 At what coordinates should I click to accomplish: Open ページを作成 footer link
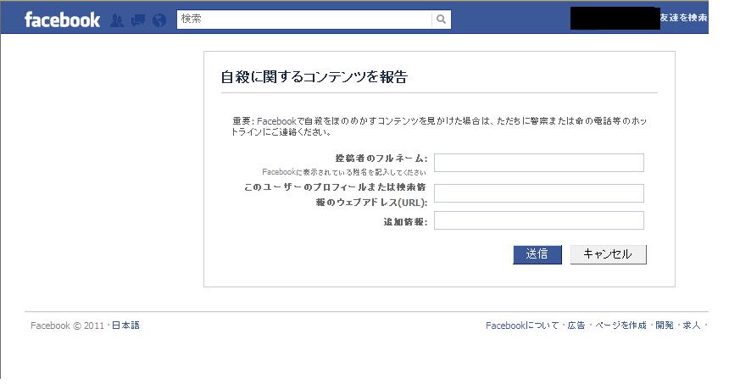tap(620, 326)
